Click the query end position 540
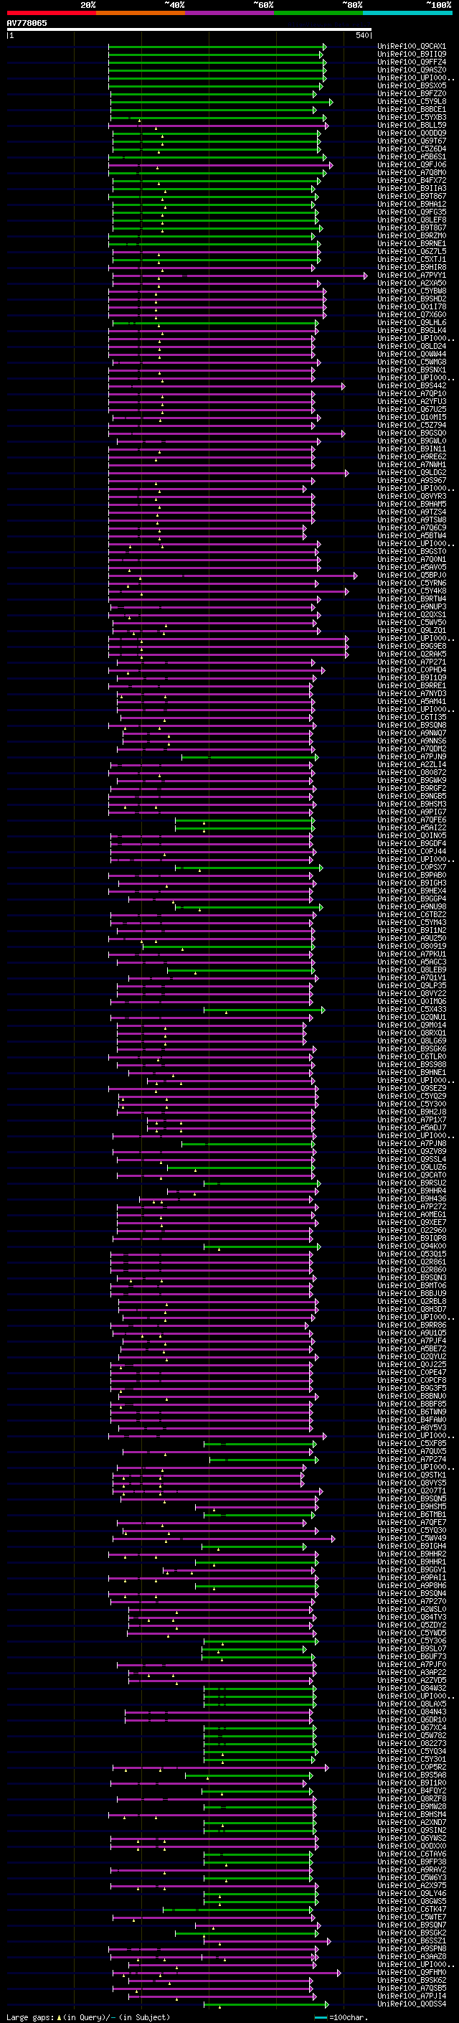Viewport: 459px width, 2023px height. (362, 35)
